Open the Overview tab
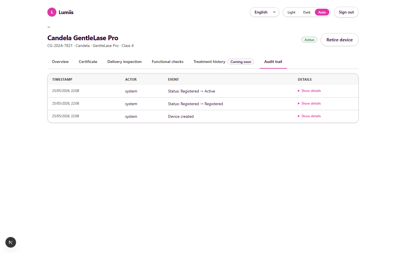 tap(60, 62)
